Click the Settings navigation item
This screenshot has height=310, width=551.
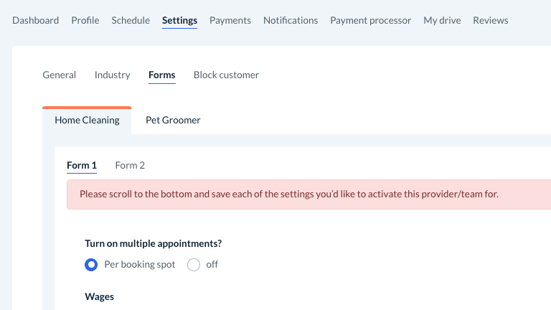point(179,20)
